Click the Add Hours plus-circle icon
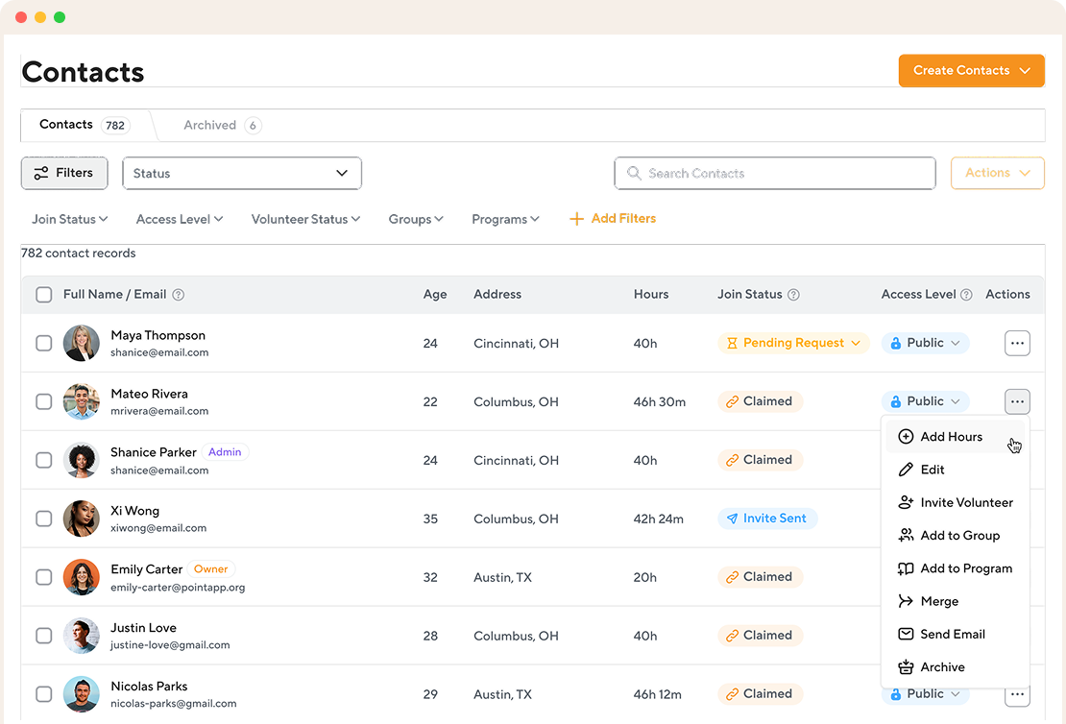Screen dimensions: 1066x724 pos(906,437)
